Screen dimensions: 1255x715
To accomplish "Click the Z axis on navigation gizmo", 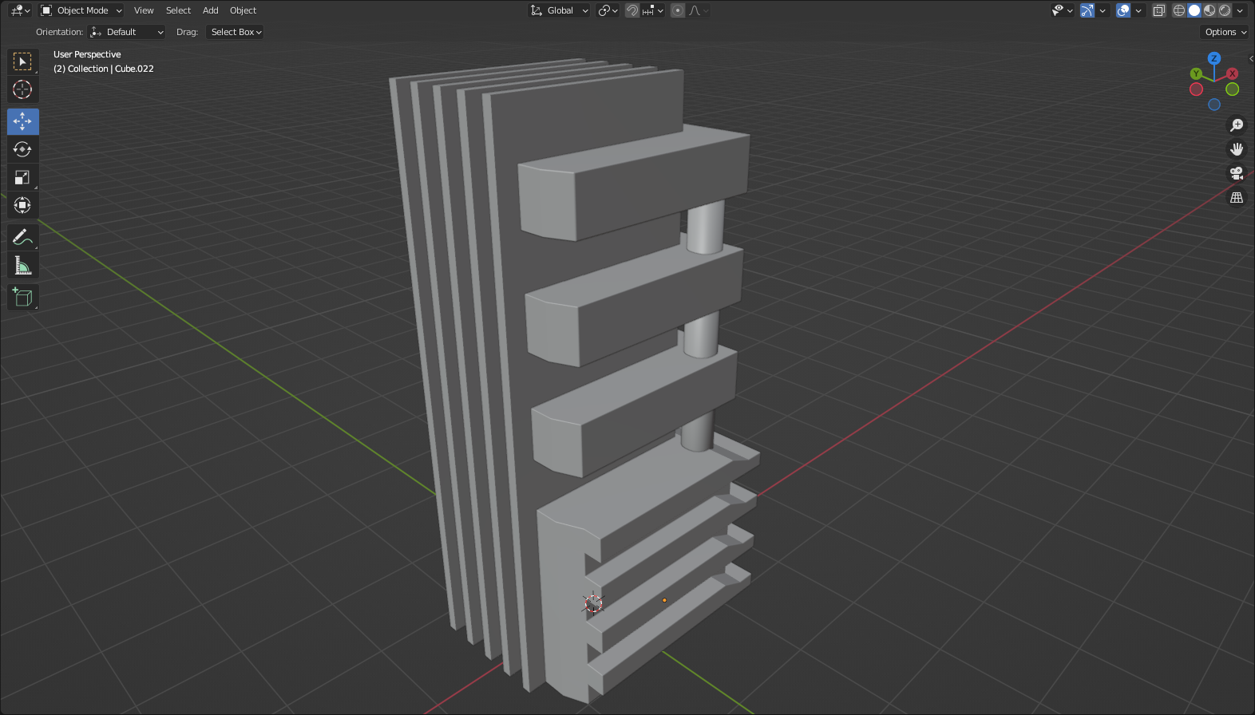I will [x=1214, y=58].
